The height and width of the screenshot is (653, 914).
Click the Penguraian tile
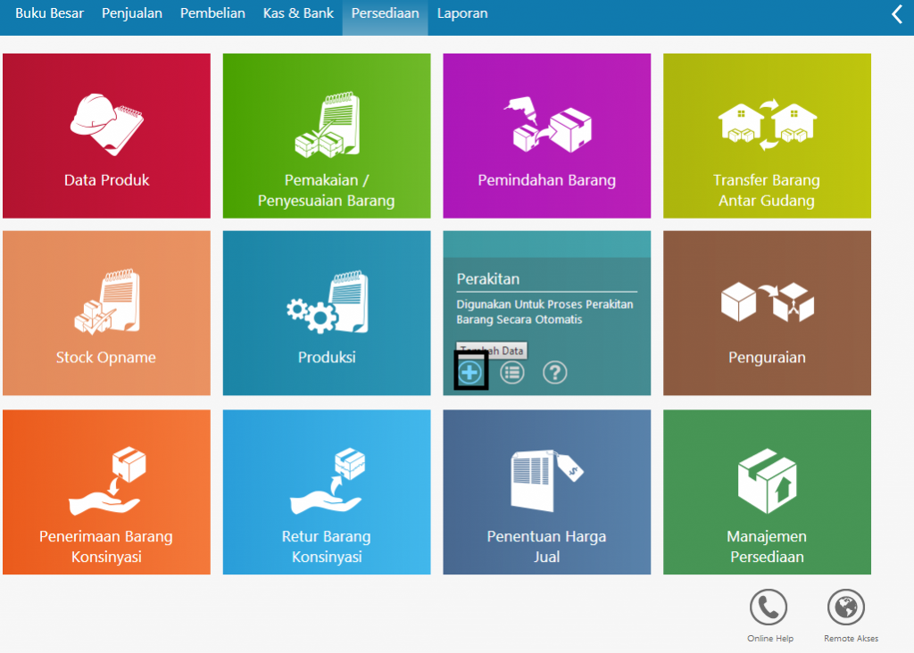click(766, 313)
